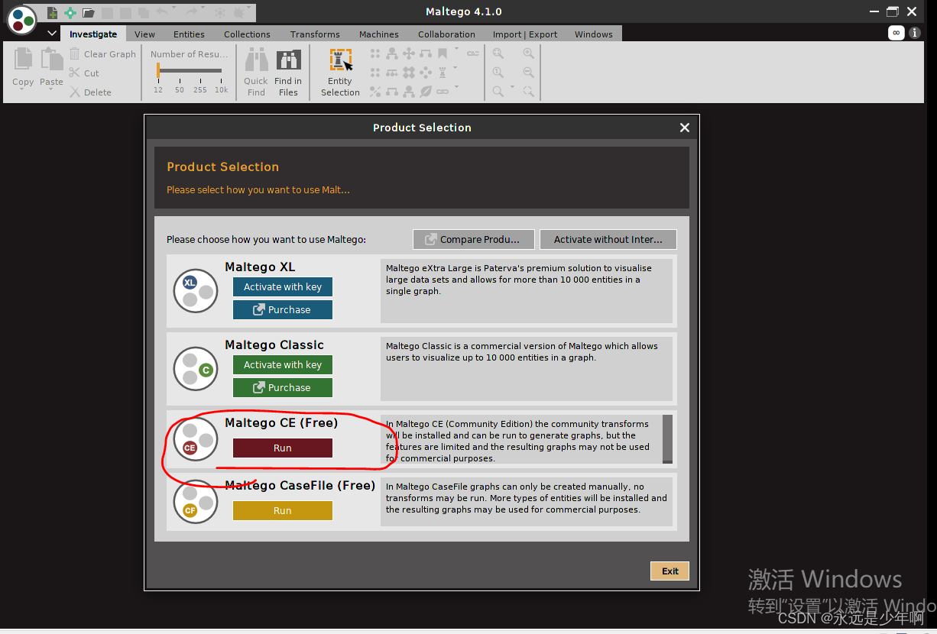Click Activate with key for Maltego Classic
937x634 pixels.
coord(283,365)
